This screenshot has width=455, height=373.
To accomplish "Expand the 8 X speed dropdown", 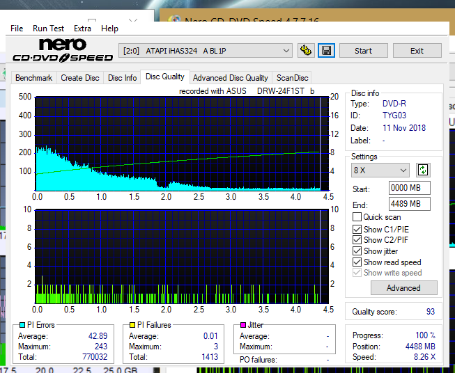I will coord(380,170).
